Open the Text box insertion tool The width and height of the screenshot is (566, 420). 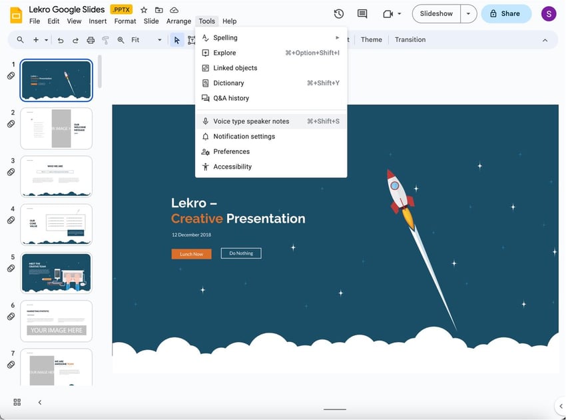[x=192, y=39]
